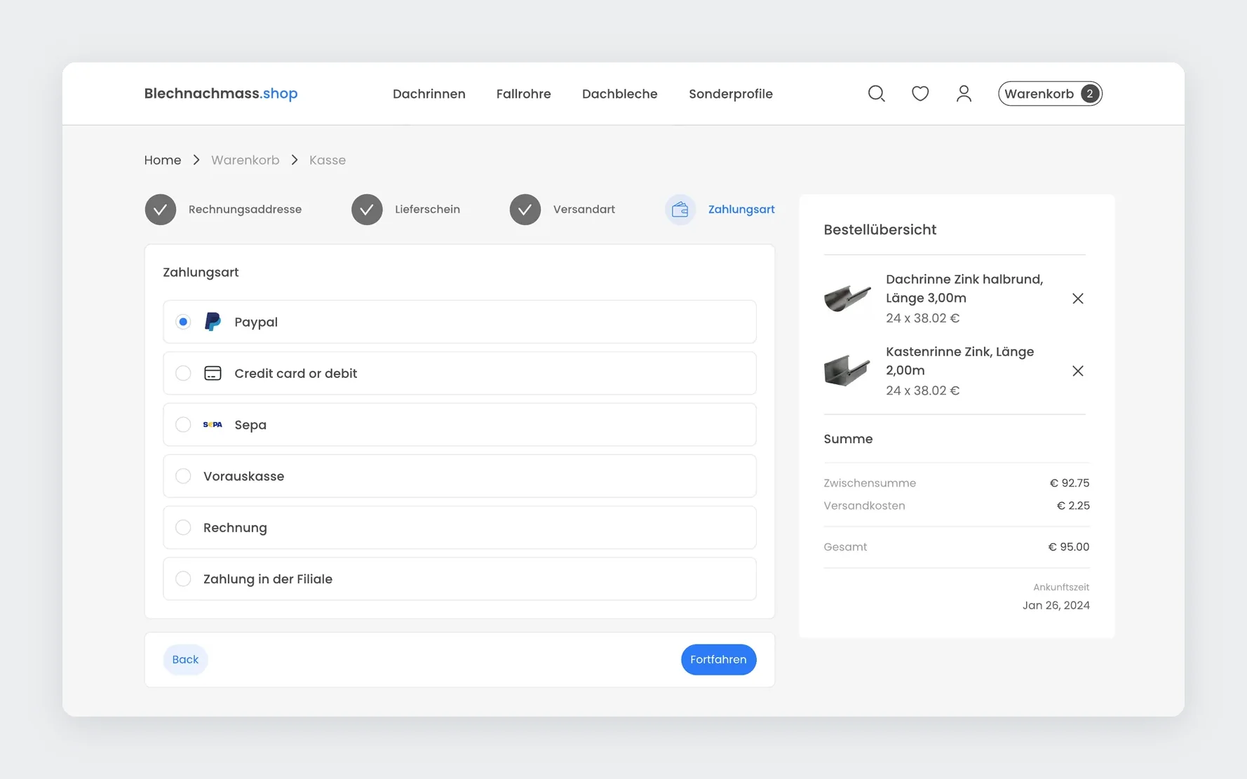The image size is (1247, 779).
Task: Click the Versandkosten value € 2.25
Action: [x=1072, y=506]
